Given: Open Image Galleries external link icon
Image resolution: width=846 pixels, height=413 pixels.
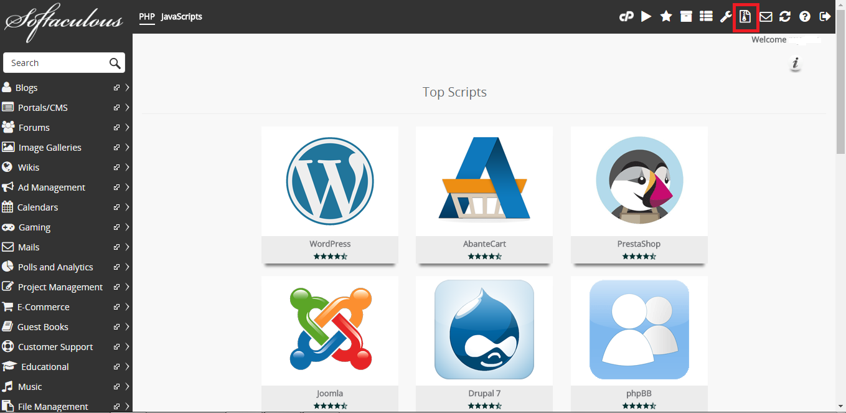Looking at the screenshot, I should [116, 148].
